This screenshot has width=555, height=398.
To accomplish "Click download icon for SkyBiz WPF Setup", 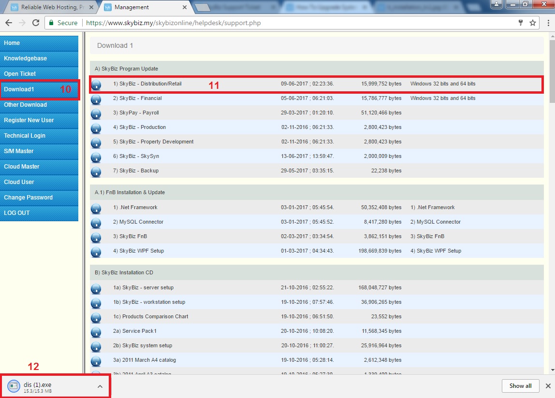I will pos(96,252).
